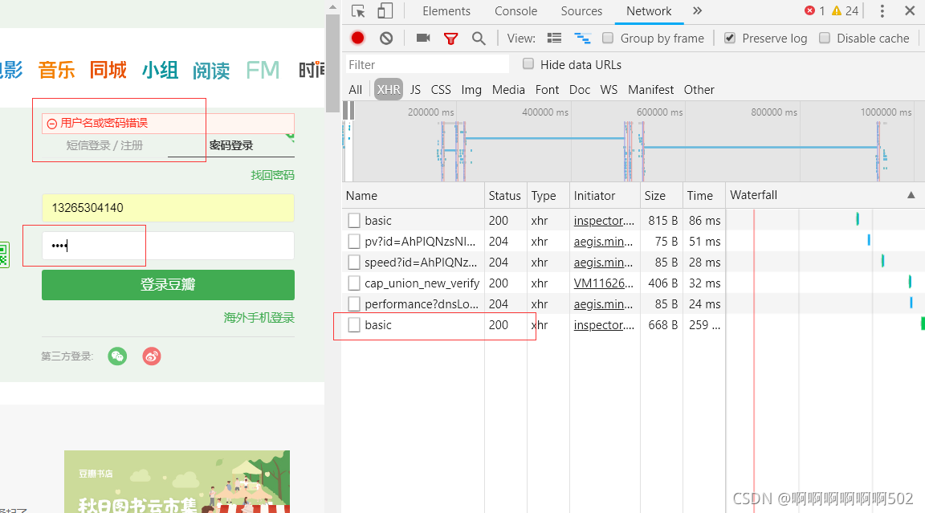
Task: Tick checkbox of cap_union_new_verify request
Action: tap(354, 283)
